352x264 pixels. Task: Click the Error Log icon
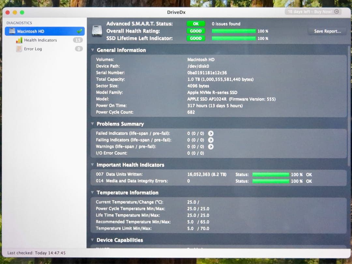click(x=19, y=49)
